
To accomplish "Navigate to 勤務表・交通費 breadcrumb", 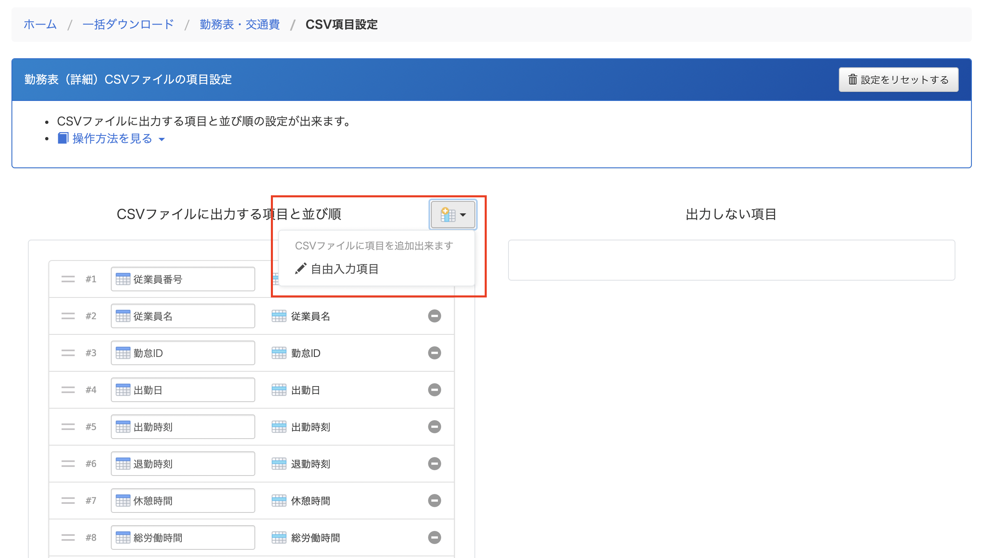I will click(240, 25).
